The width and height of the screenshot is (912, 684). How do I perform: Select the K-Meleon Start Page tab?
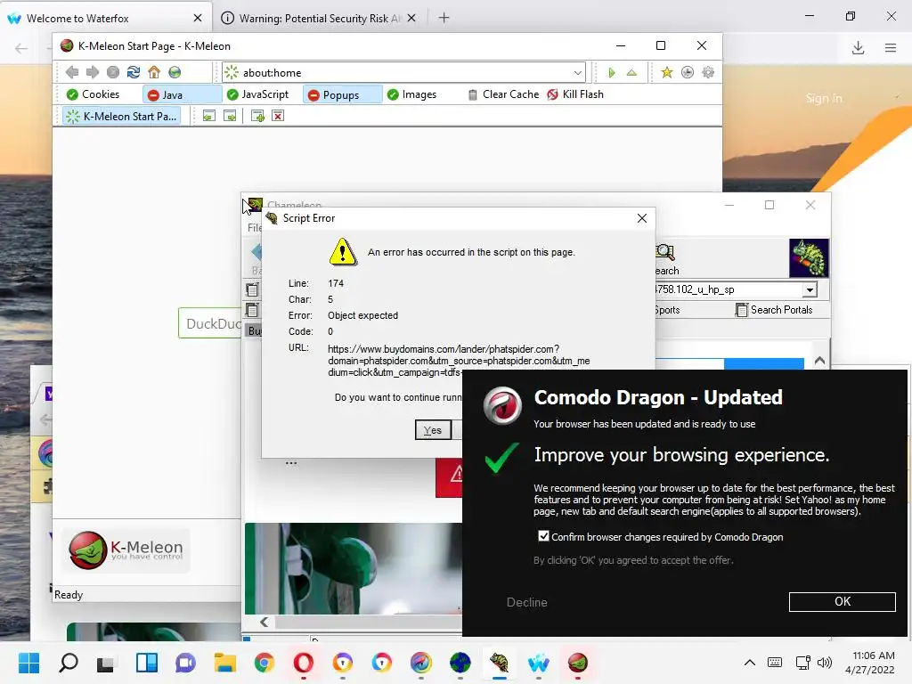(x=121, y=117)
